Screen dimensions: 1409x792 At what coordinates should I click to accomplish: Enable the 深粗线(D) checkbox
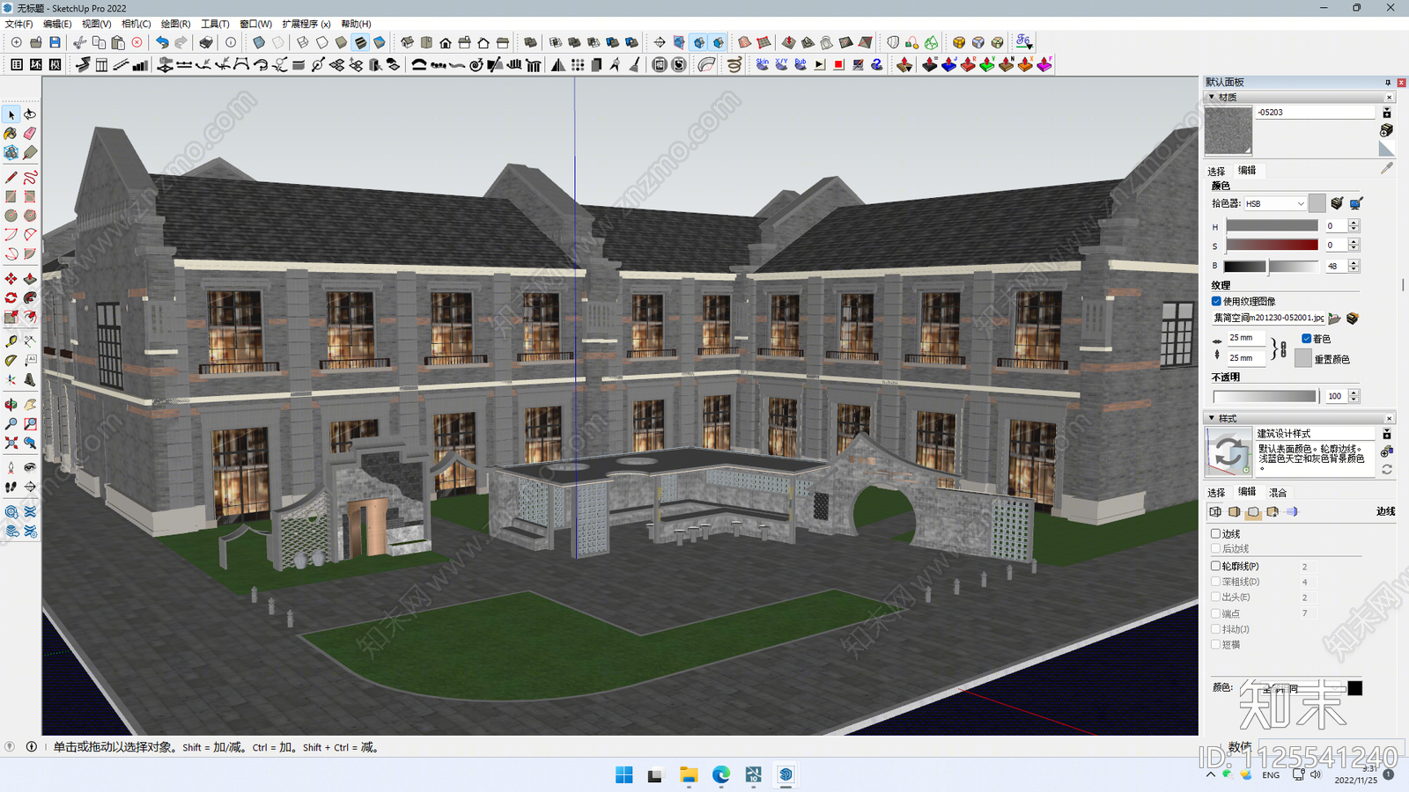click(1216, 582)
